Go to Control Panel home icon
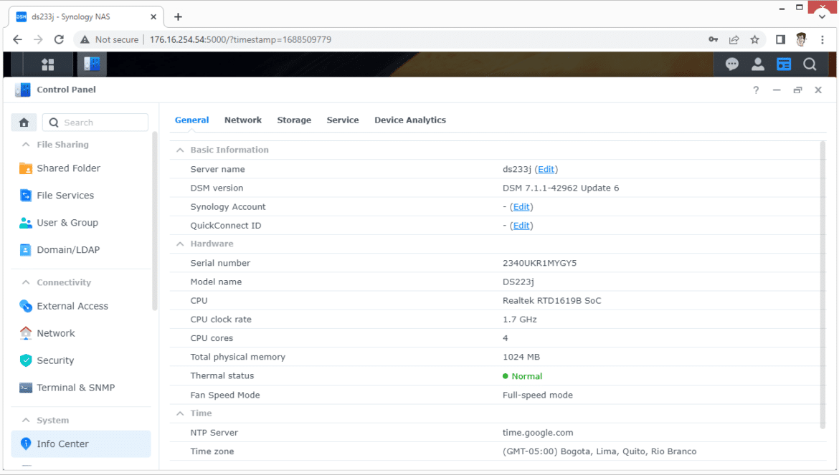This screenshot has height=475, width=839. [x=24, y=123]
